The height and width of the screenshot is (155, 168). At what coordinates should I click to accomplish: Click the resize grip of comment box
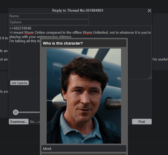150,77
